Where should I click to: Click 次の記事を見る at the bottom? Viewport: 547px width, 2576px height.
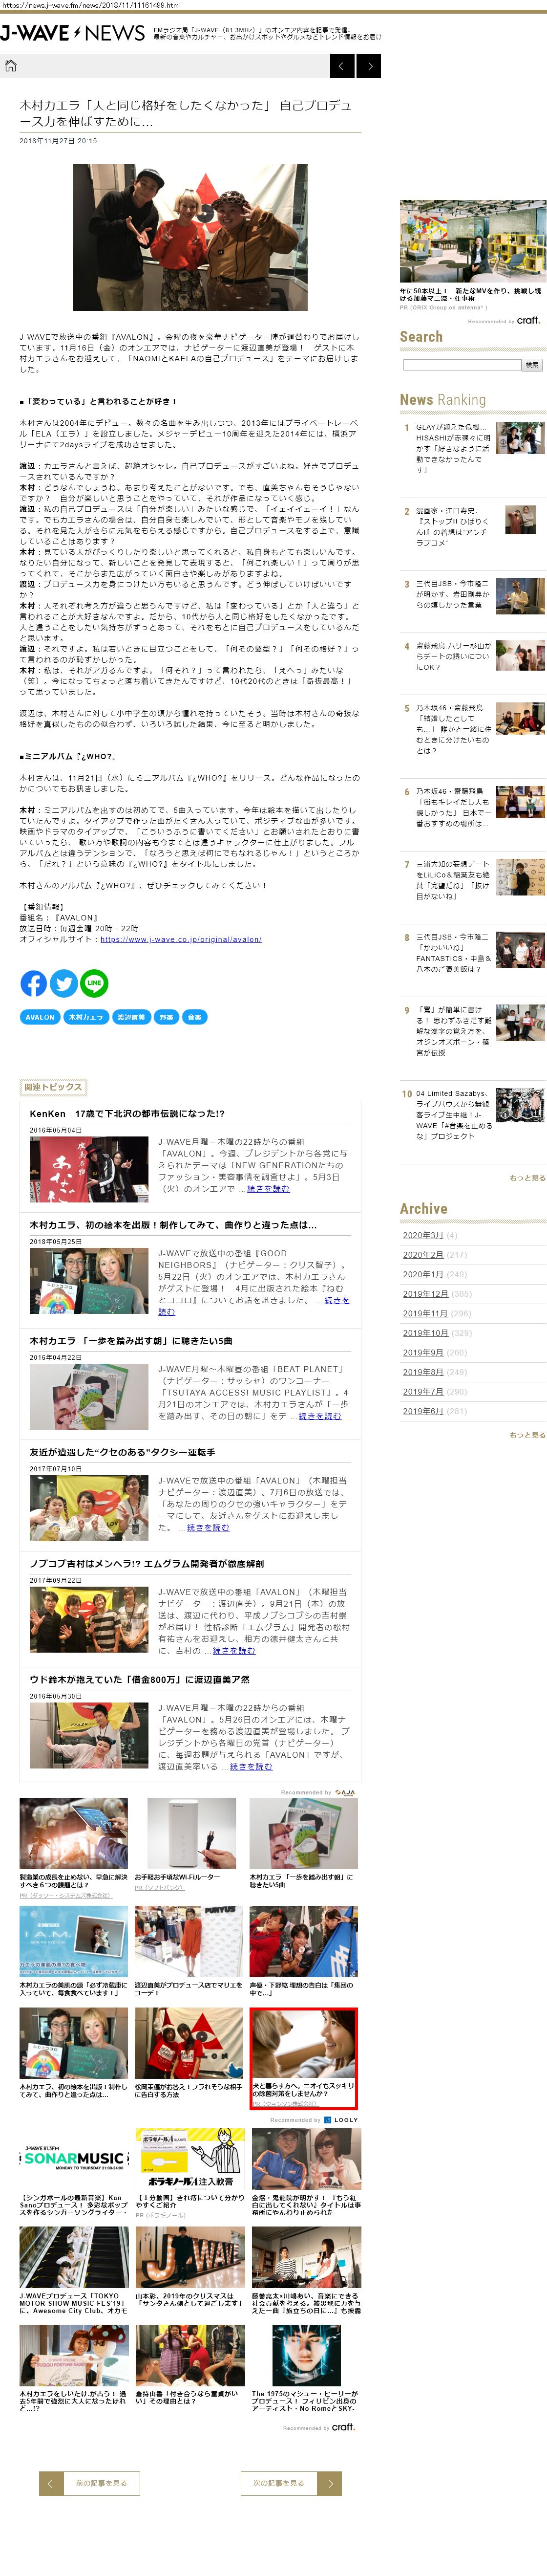coord(291,2483)
